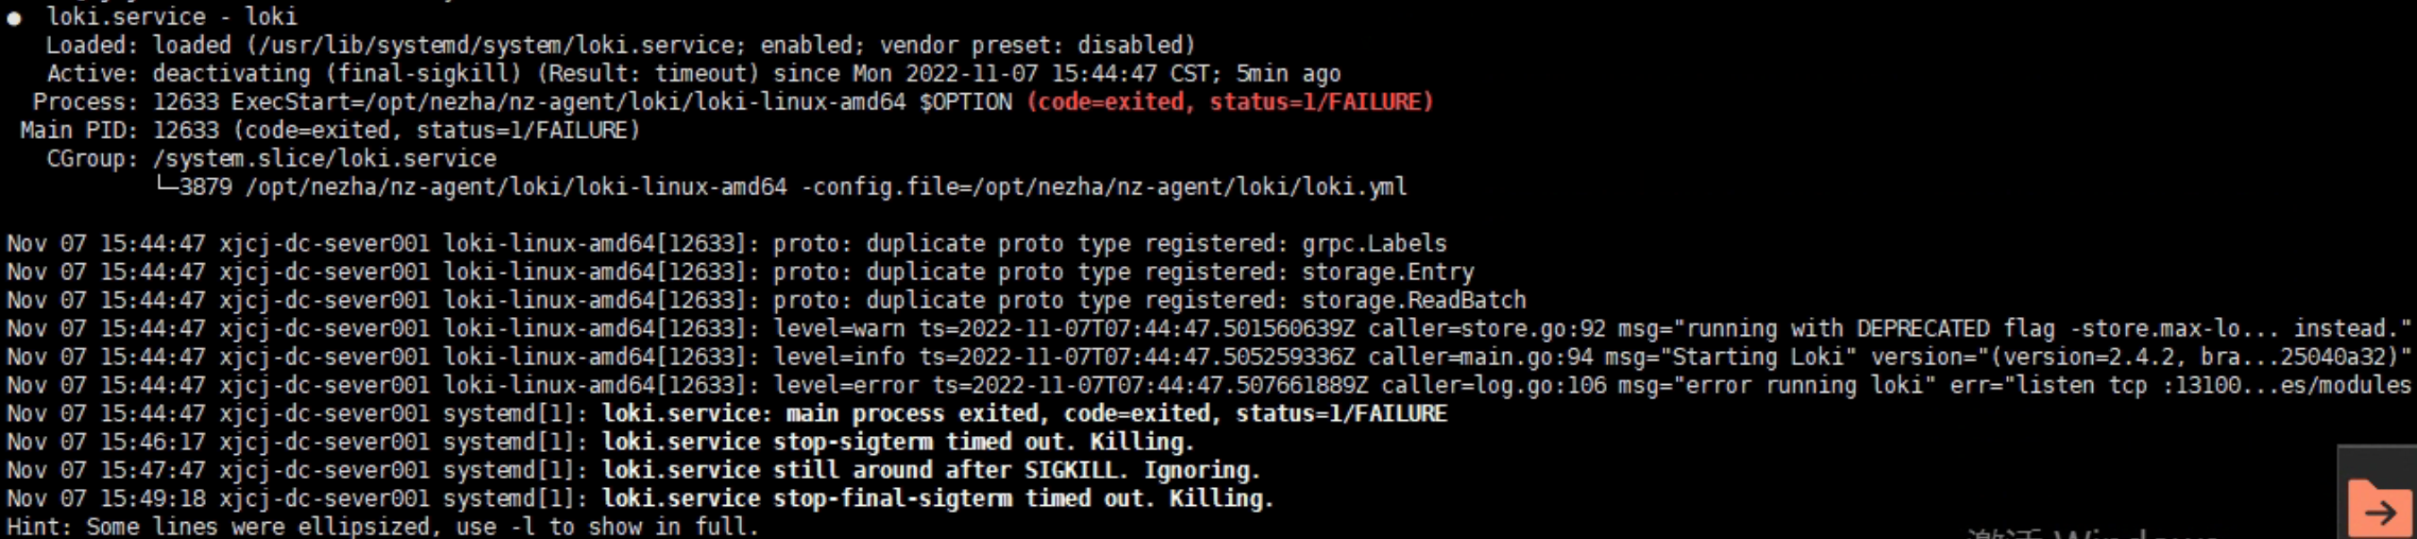This screenshot has width=2417, height=539.
Task: Click the bold "main process exited" line
Action: point(1022,413)
